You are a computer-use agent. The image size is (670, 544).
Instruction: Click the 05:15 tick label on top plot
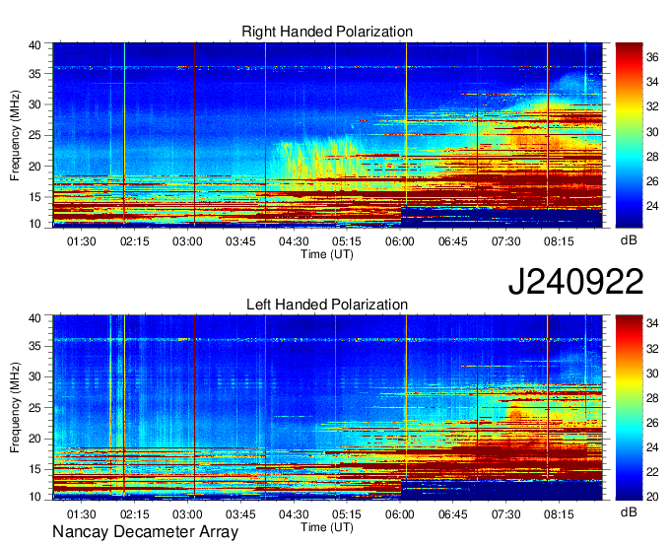pyautogui.click(x=347, y=241)
